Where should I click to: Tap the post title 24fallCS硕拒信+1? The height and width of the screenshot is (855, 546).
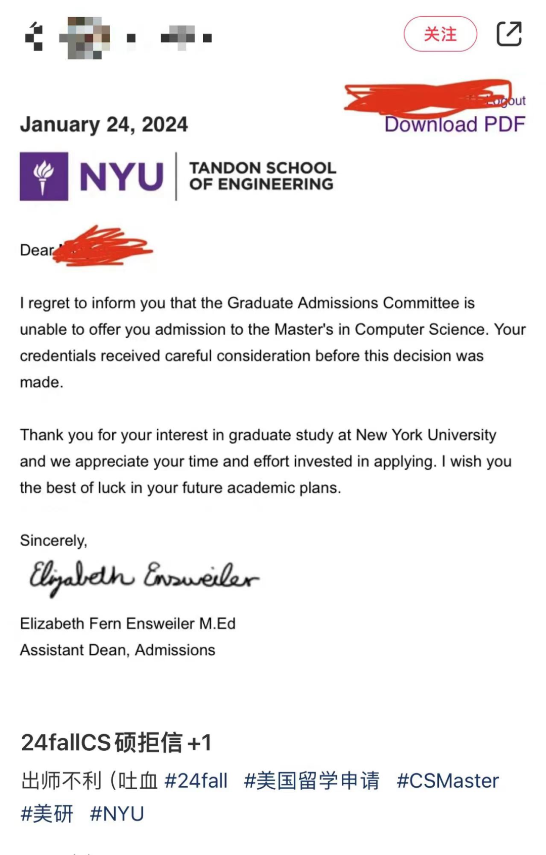pyautogui.click(x=116, y=743)
